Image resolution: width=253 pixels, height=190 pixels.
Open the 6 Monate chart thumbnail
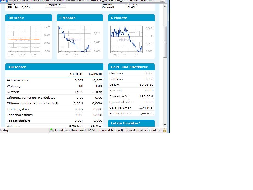point(126,39)
